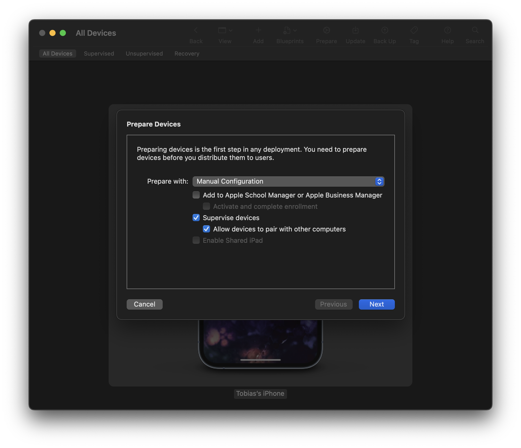Screen dimensions: 521x448
Task: Click the Next button
Action: pos(376,304)
